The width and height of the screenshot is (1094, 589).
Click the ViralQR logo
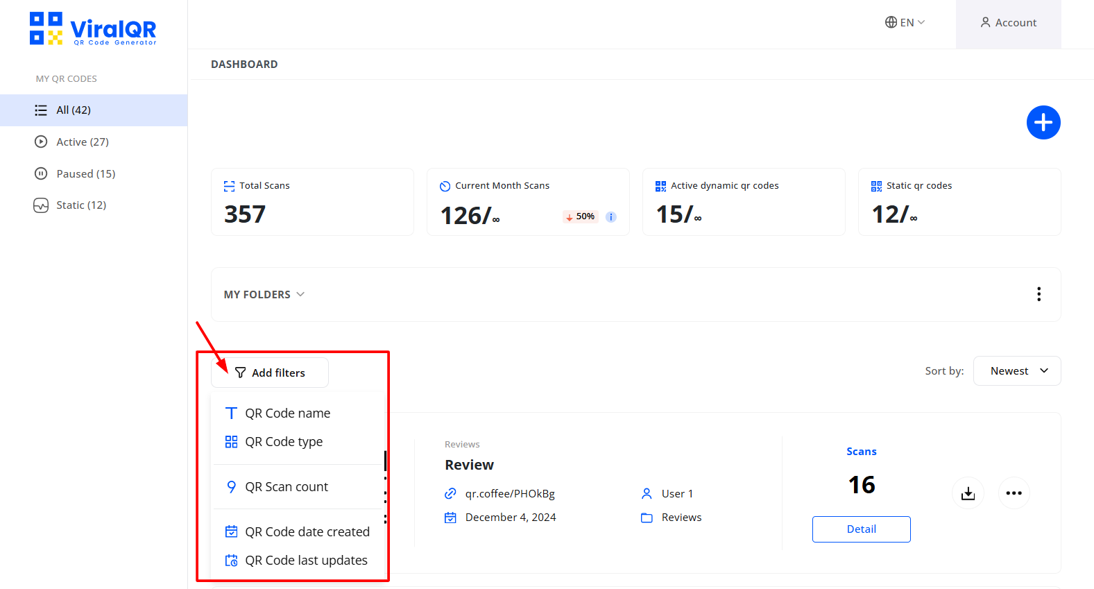(x=93, y=28)
